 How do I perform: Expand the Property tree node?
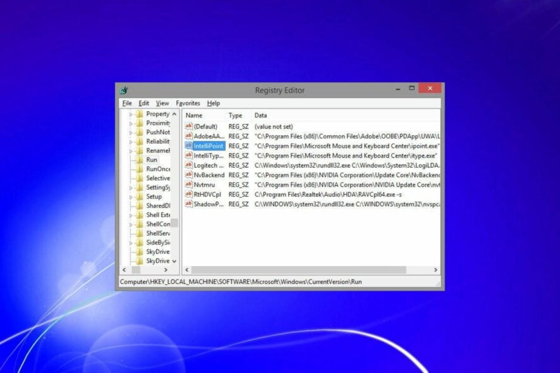(x=131, y=114)
